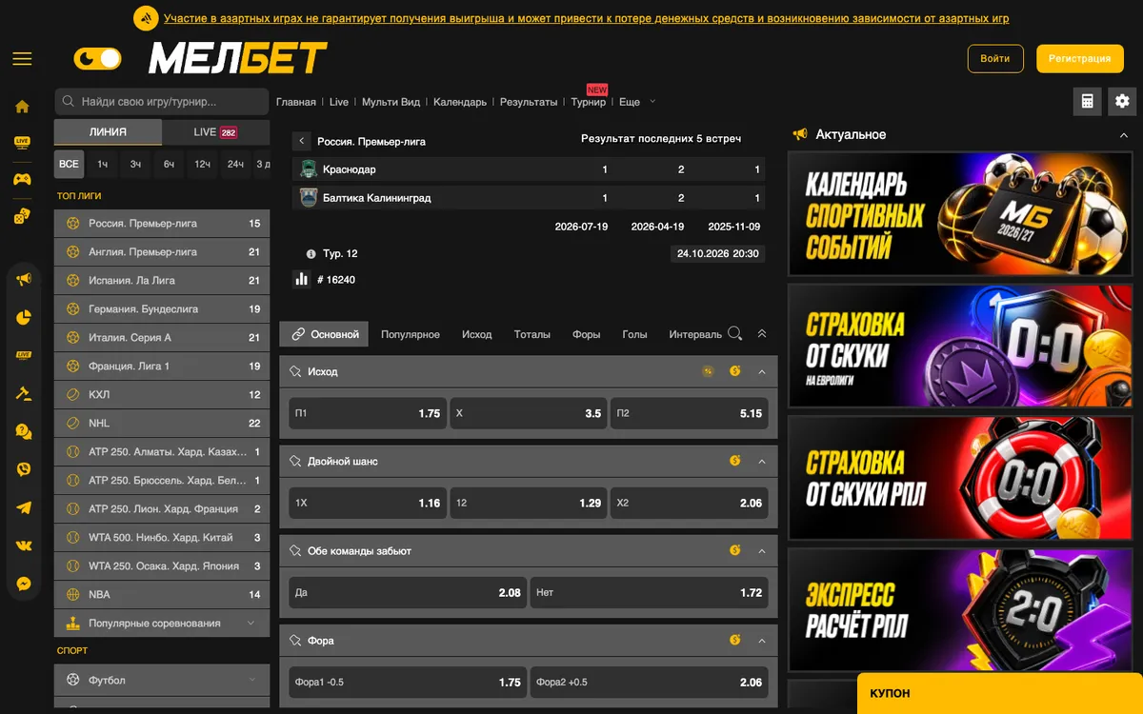Go back using arrow beside Россия. Премьер-лига
The image size is (1143, 714).
pos(302,141)
